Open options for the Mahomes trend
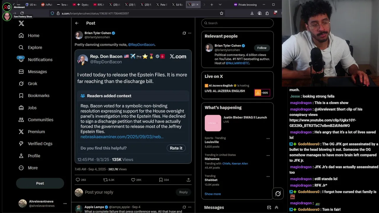This screenshot has width=379, height=213. coord(268,155)
